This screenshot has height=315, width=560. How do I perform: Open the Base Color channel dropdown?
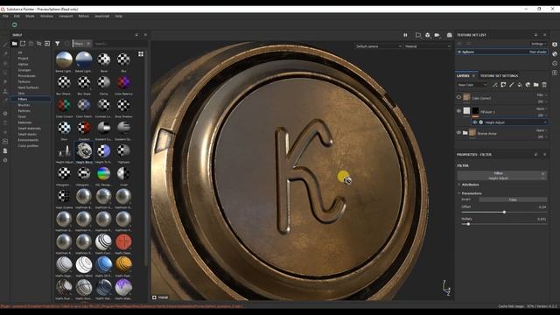point(472,85)
